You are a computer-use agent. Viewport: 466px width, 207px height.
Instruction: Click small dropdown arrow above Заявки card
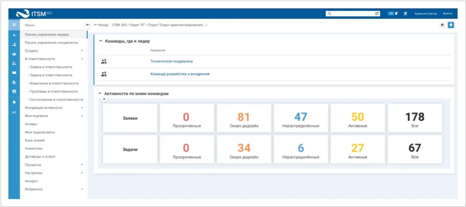pos(104,99)
